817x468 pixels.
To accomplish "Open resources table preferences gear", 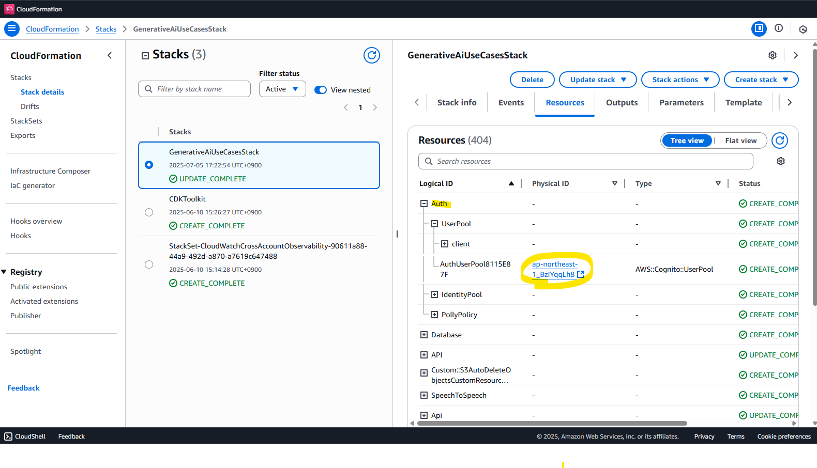I will coord(781,161).
